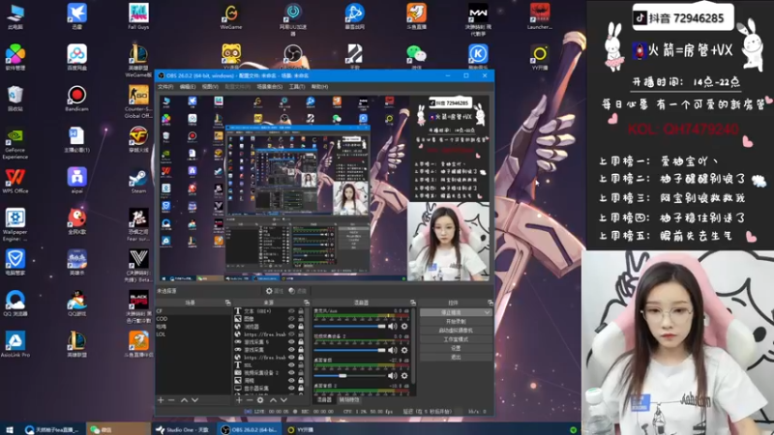Adjust 麦克风/Aux volume slider

[349, 326]
